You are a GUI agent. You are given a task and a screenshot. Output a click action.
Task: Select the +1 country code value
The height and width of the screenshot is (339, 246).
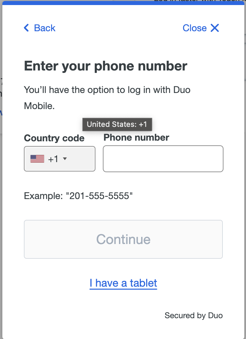point(53,159)
